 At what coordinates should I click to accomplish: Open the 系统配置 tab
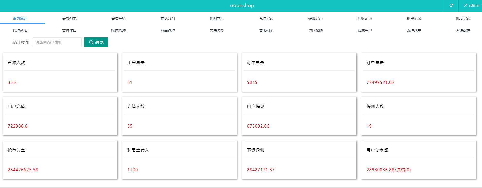tap(463, 30)
